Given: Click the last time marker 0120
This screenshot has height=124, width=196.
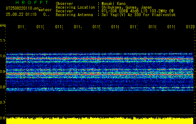Looking at the screenshot, I should (x=190, y=27).
